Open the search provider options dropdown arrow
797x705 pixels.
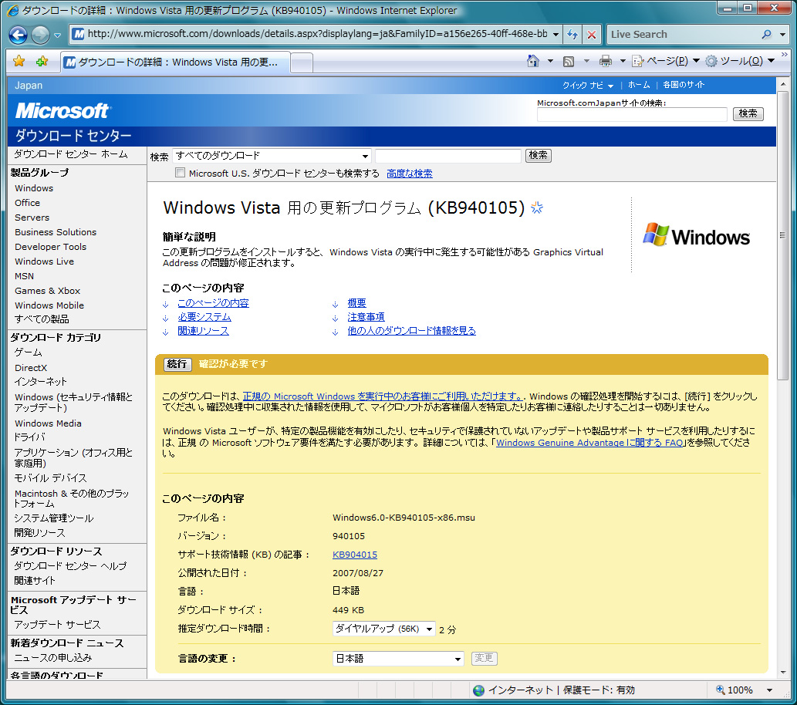pos(783,35)
